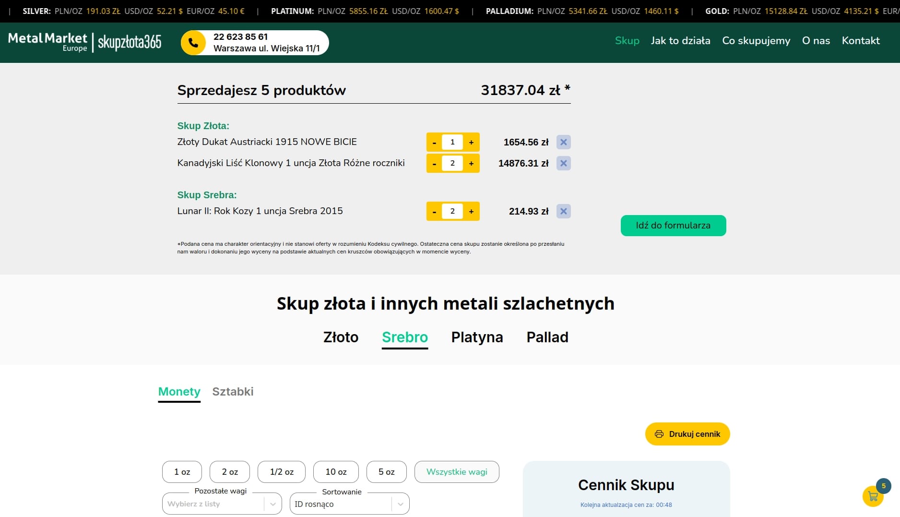This screenshot has height=517, width=900.
Task: Click the Kontakt navigation link
Action: (860, 41)
